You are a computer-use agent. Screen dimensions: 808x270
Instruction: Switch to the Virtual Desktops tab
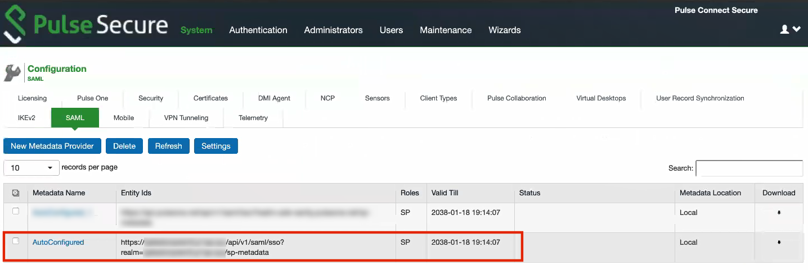(x=601, y=98)
